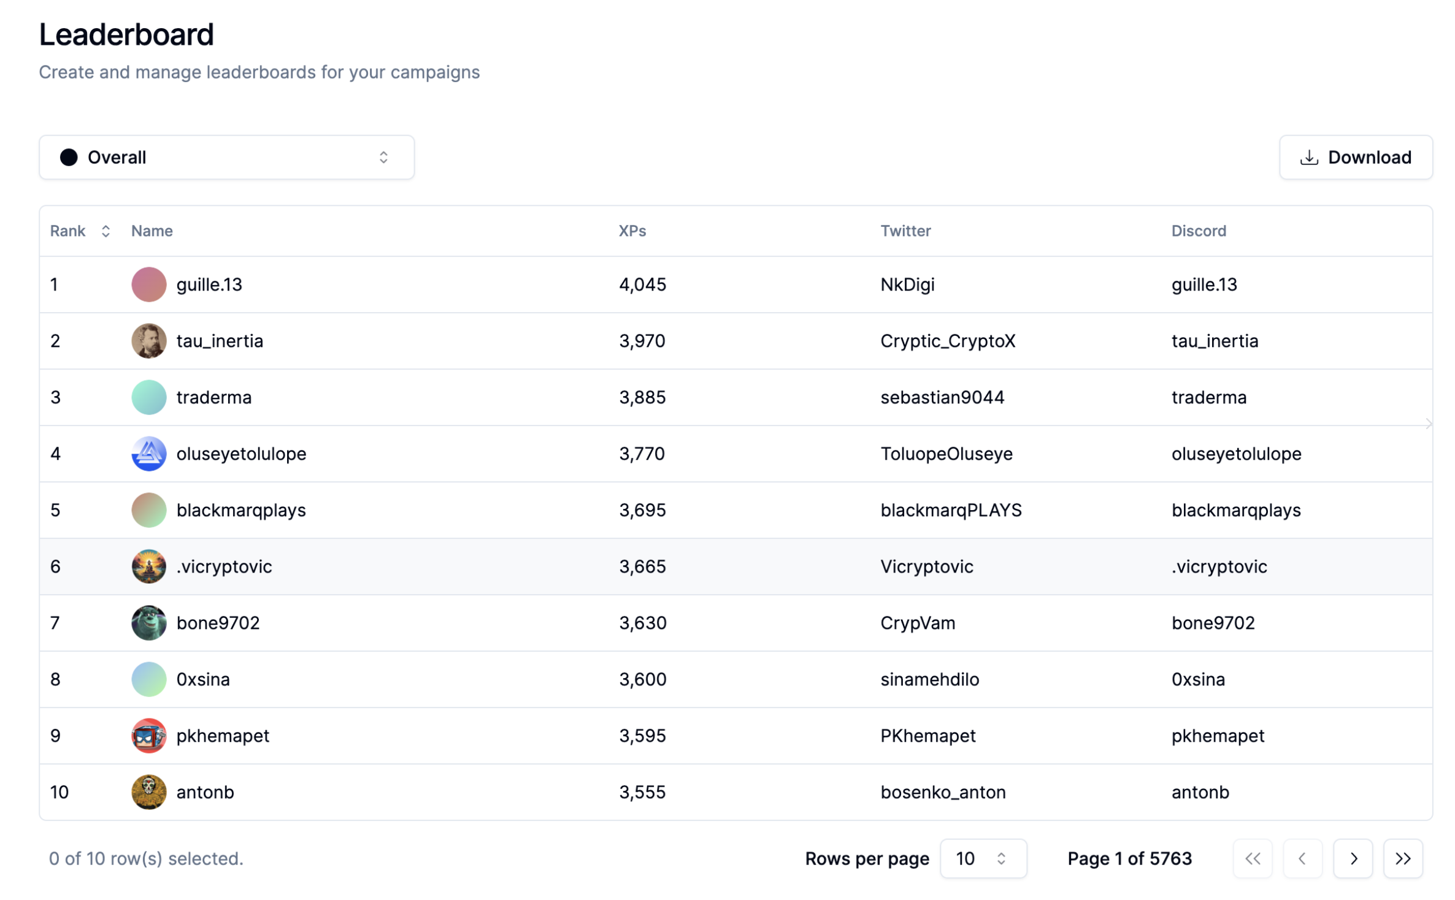Go to the previous page
The height and width of the screenshot is (900, 1455).
coord(1302,858)
